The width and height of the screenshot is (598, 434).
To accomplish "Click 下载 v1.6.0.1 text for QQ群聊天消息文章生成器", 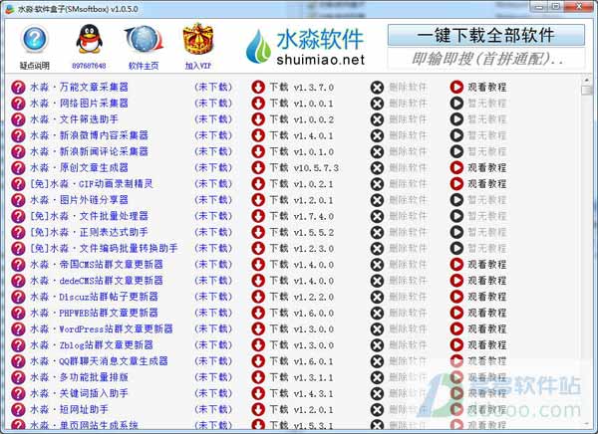I will click(301, 361).
